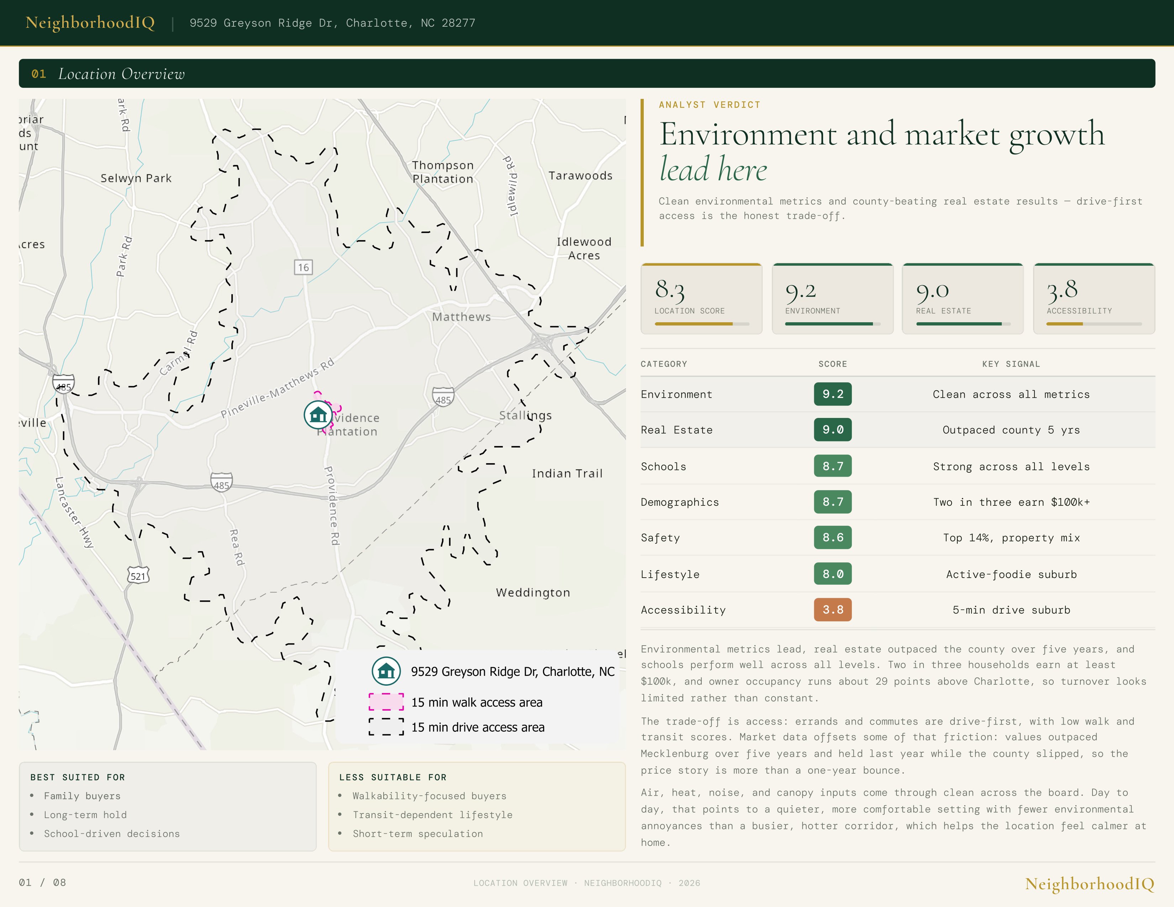The width and height of the screenshot is (1174, 907).
Task: Click the Selwyn Park map label
Action: [136, 179]
